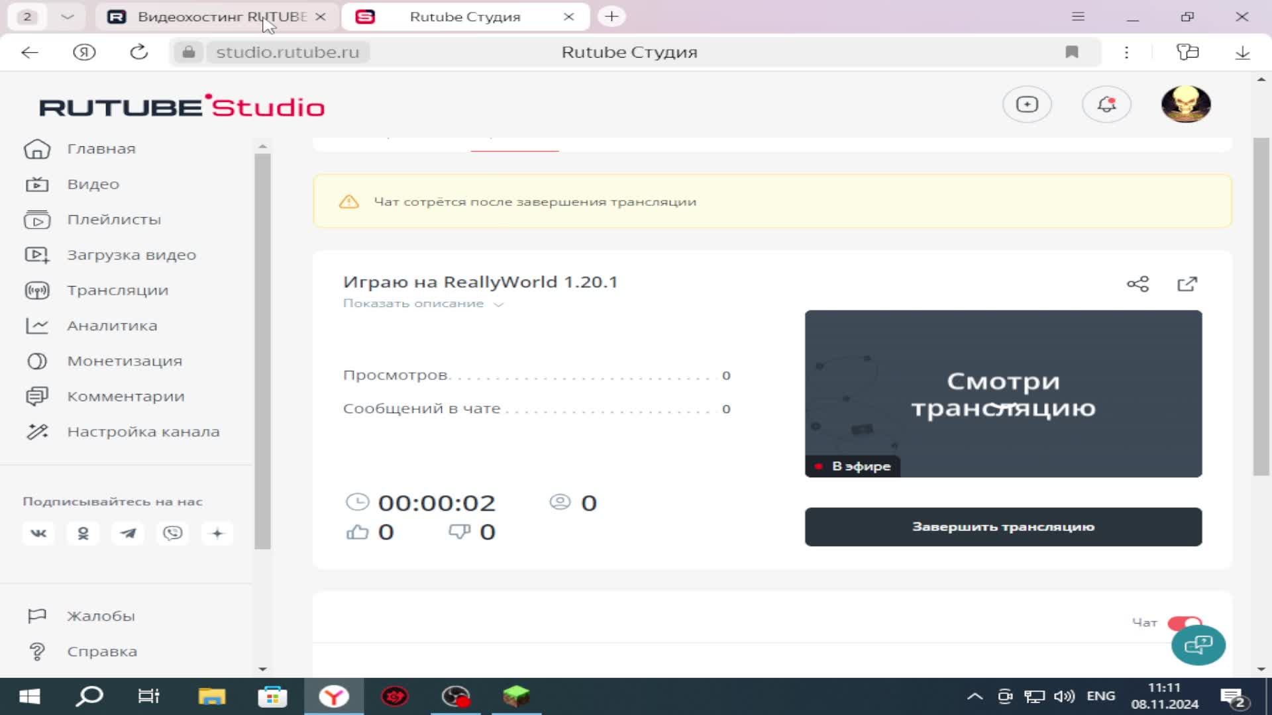Open the Трансляции section in sidebar
This screenshot has width=1272, height=715.
[116, 290]
